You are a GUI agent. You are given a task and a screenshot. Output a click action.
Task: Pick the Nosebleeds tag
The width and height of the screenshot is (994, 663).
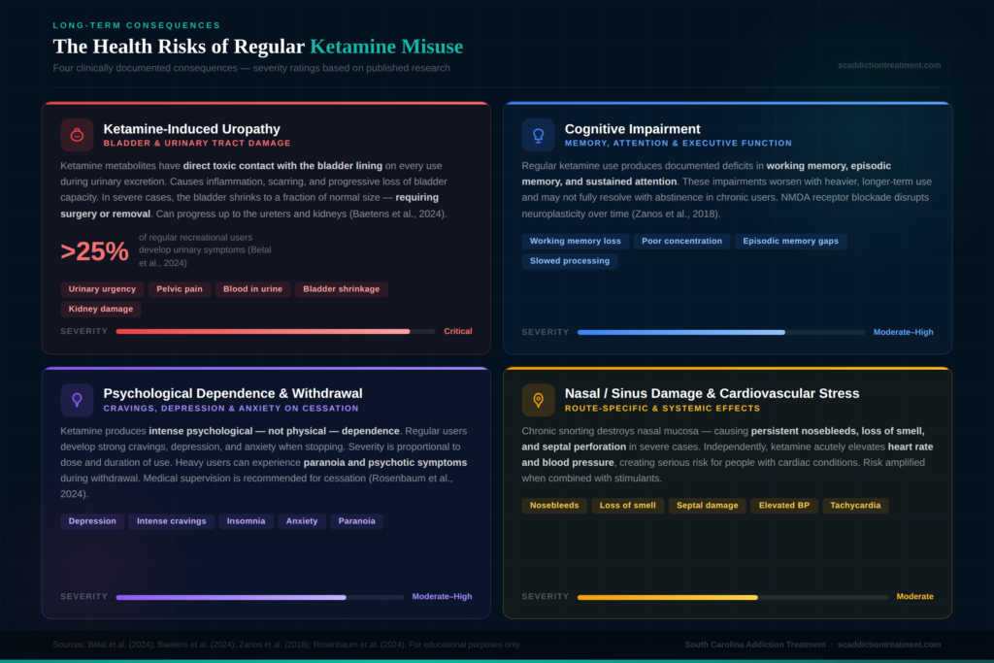tap(554, 505)
